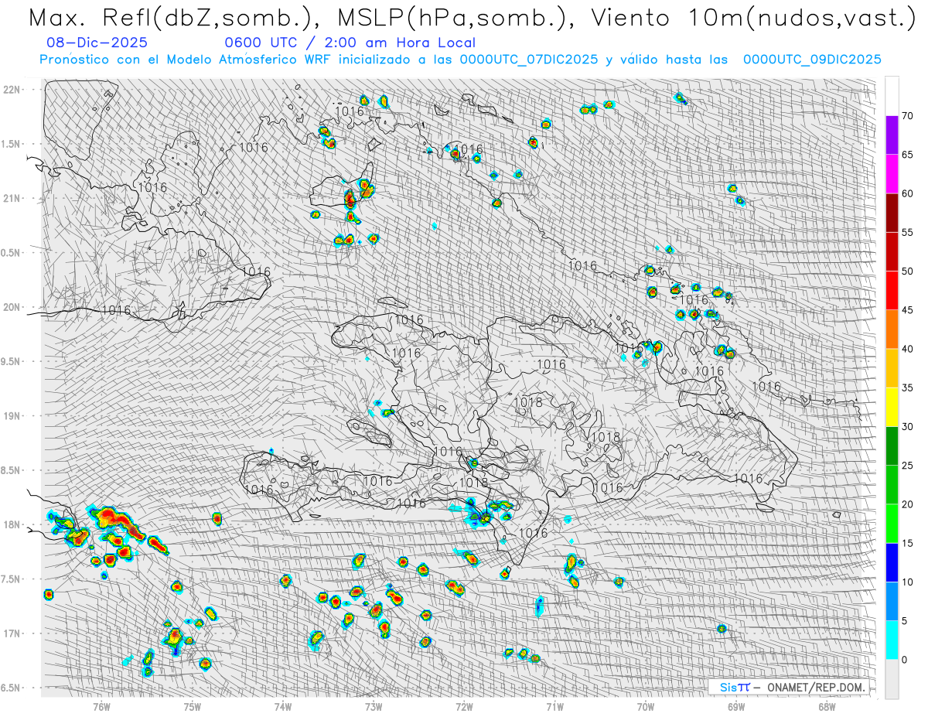The height and width of the screenshot is (717, 928).
Task: Click the time text "0600 UTC / 2:00 am Hora Local"
Action: (x=350, y=43)
